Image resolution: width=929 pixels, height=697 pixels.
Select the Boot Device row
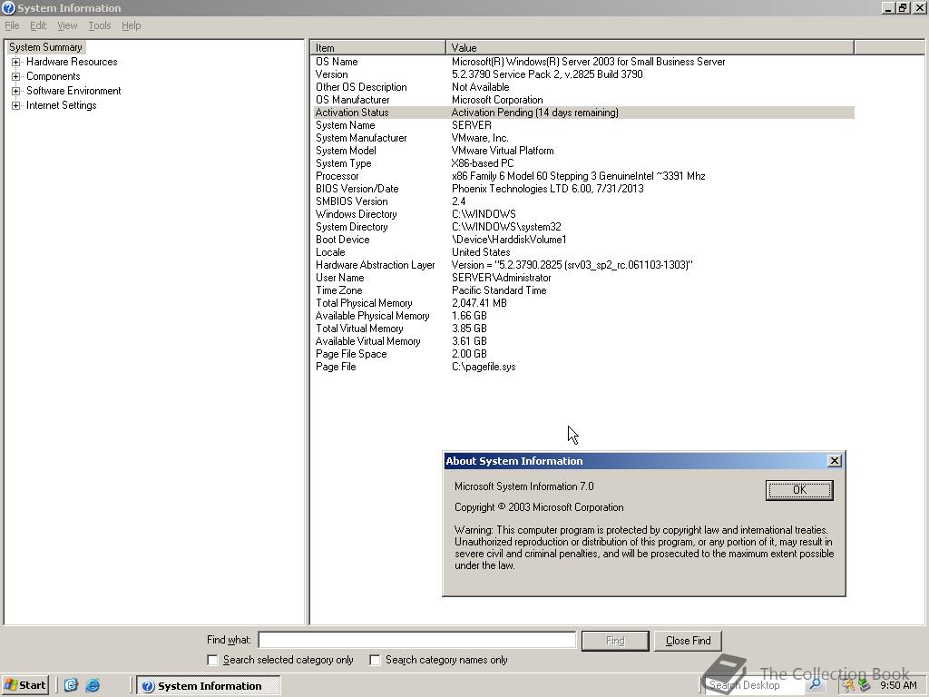coord(583,240)
